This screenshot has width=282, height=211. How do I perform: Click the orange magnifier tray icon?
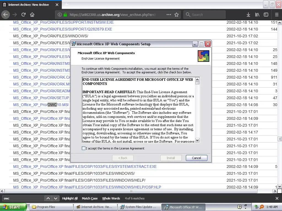(x=262, y=207)
